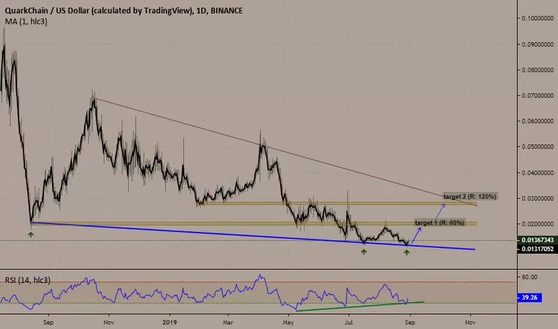The image size is (558, 329).
Task: Click the Nov label at the time axis end
Action: pyautogui.click(x=471, y=322)
